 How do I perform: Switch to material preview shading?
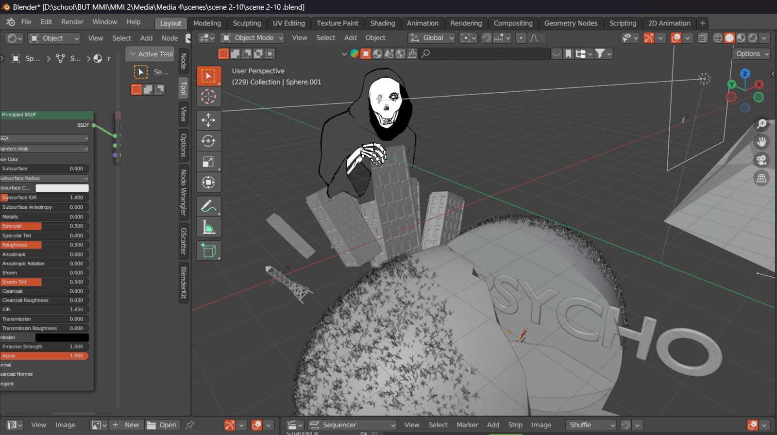741,38
